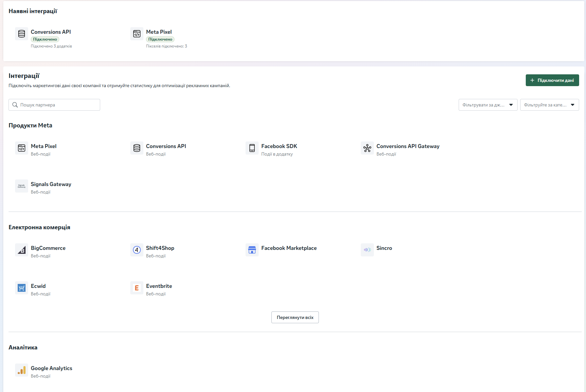Click the Meta Pixel name under Продукти Meta
586x392 pixels.
pos(44,146)
